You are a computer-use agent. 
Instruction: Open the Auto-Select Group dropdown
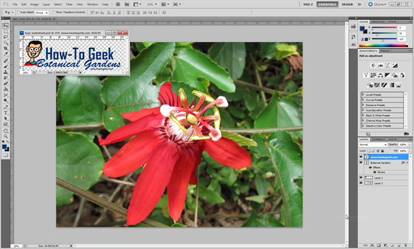tap(42, 12)
